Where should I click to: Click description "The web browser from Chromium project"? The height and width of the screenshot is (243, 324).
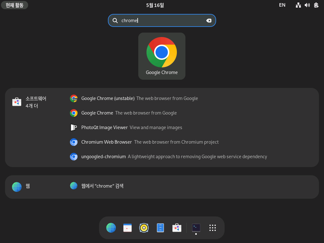[x=176, y=142]
